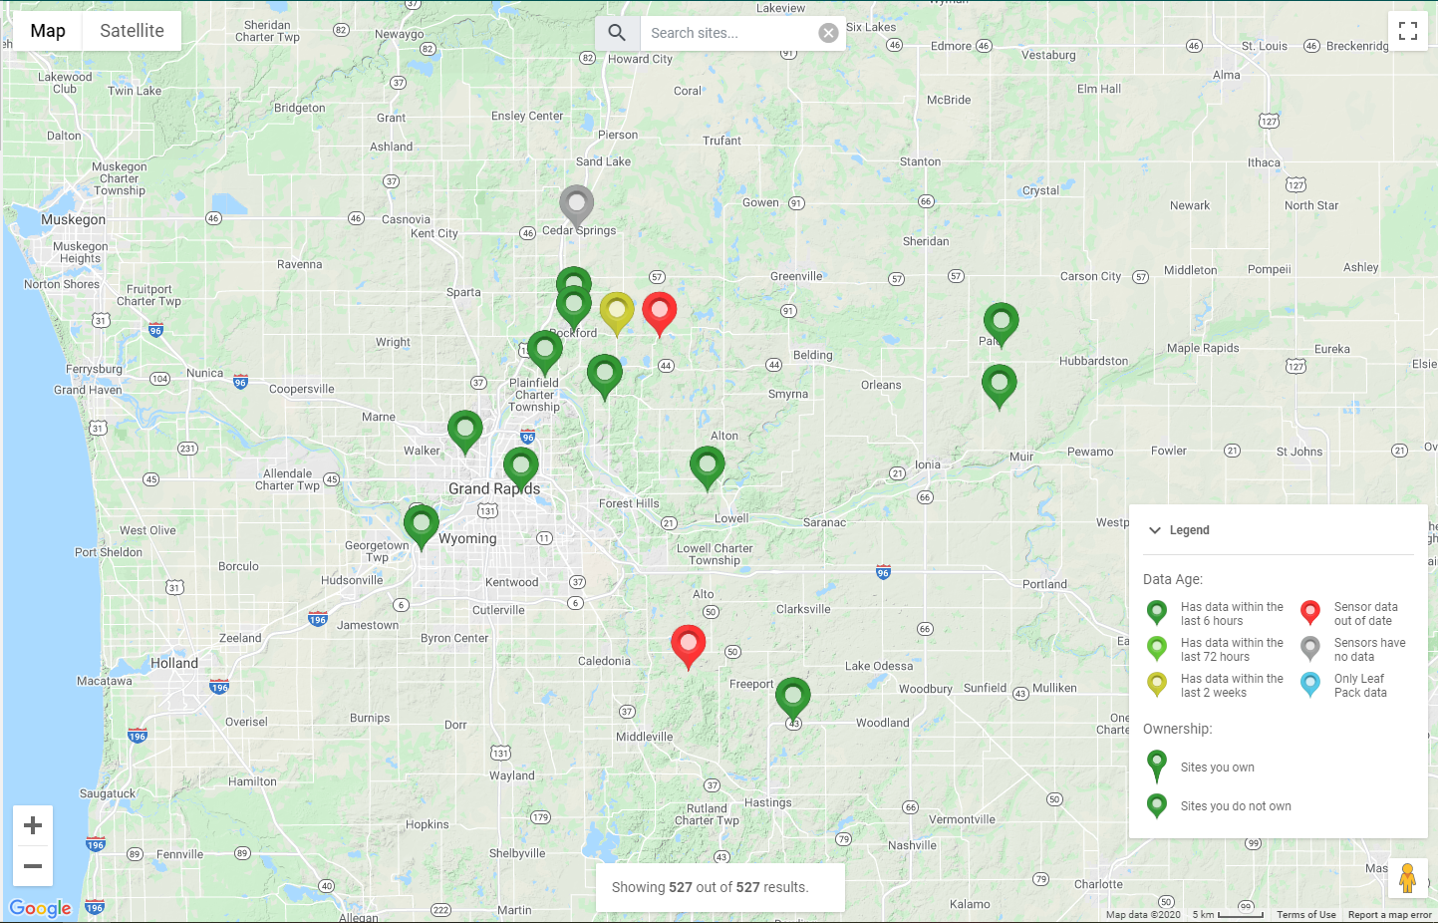This screenshot has height=923, width=1438.
Task: Open Street View with the pegman icon
Action: click(1408, 878)
